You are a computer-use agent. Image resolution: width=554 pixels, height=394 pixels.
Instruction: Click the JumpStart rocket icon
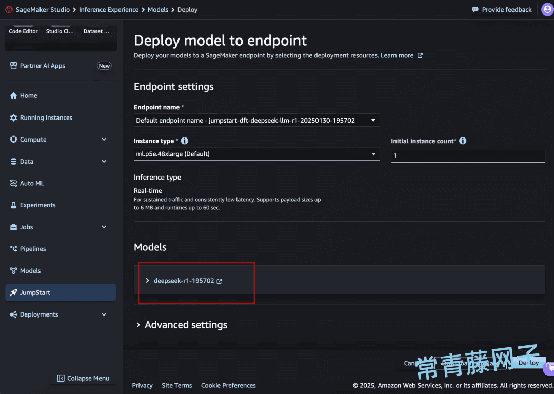click(x=13, y=292)
